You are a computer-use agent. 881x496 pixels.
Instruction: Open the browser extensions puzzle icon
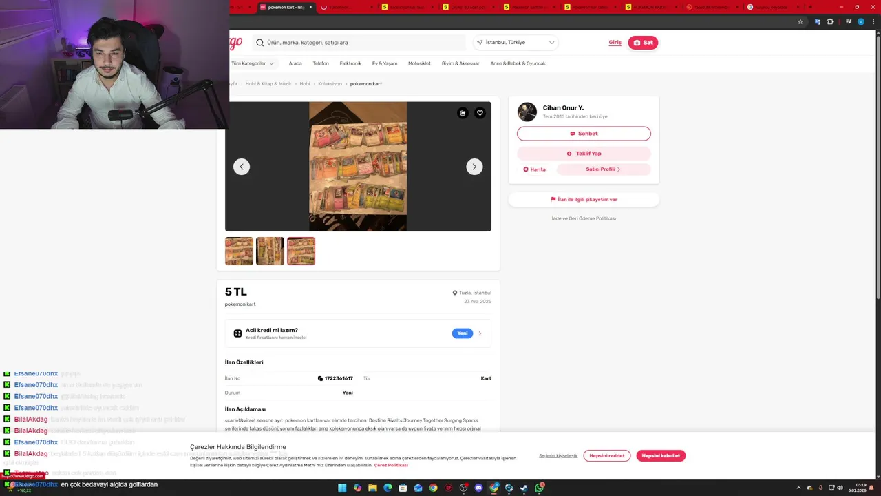[x=830, y=22]
